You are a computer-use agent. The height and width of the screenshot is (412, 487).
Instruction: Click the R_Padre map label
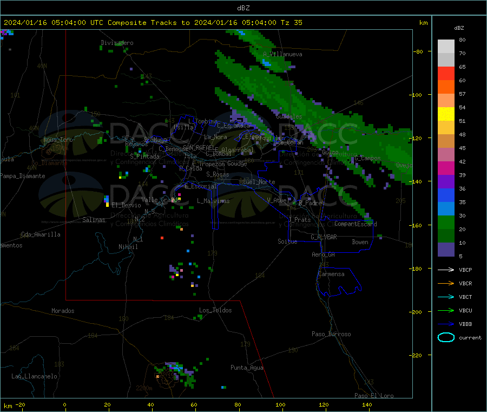pos(310,203)
